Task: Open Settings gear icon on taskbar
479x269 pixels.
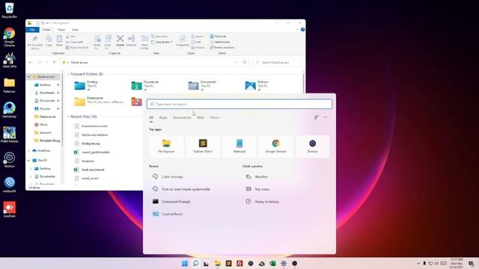Action: pos(284,264)
